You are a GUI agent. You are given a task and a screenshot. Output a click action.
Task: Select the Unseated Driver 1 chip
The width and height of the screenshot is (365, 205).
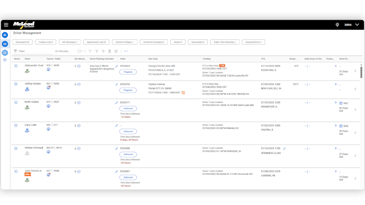click(x=253, y=42)
